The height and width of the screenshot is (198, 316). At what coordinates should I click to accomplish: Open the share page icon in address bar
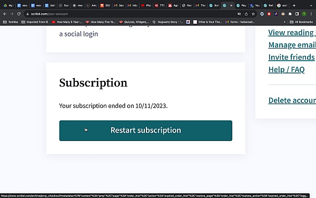point(246,14)
